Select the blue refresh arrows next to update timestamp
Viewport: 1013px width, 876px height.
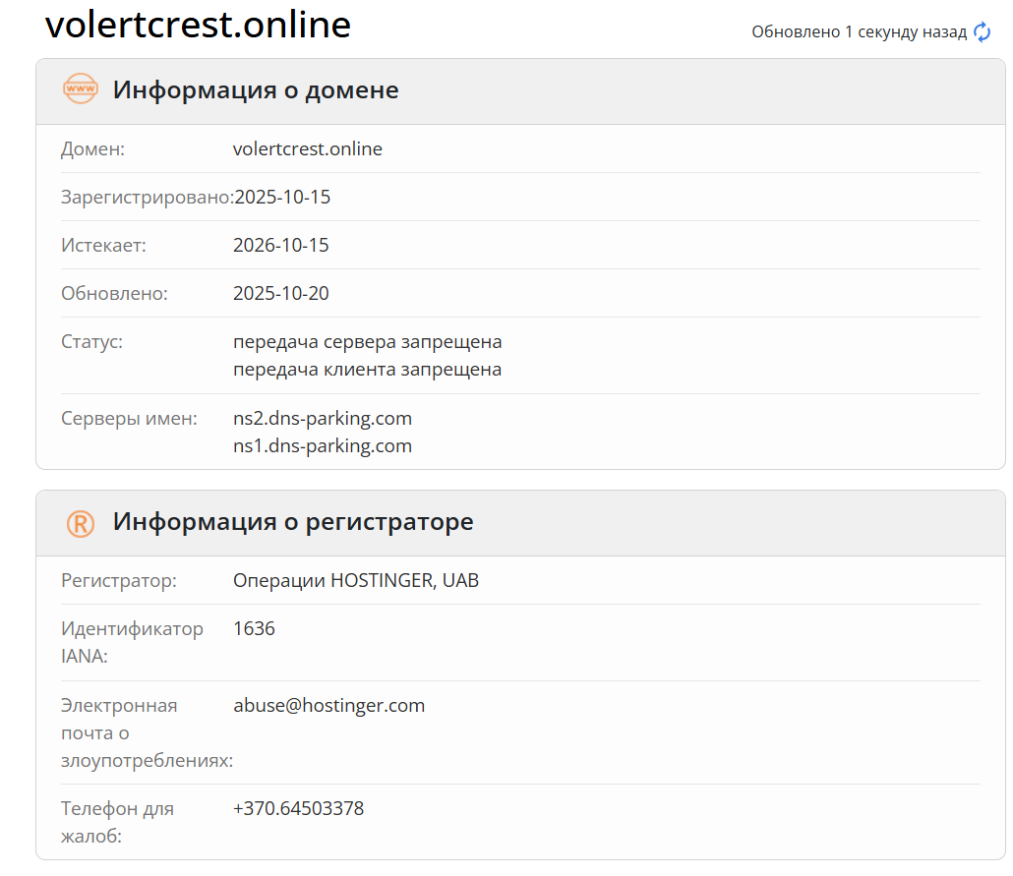pos(982,31)
